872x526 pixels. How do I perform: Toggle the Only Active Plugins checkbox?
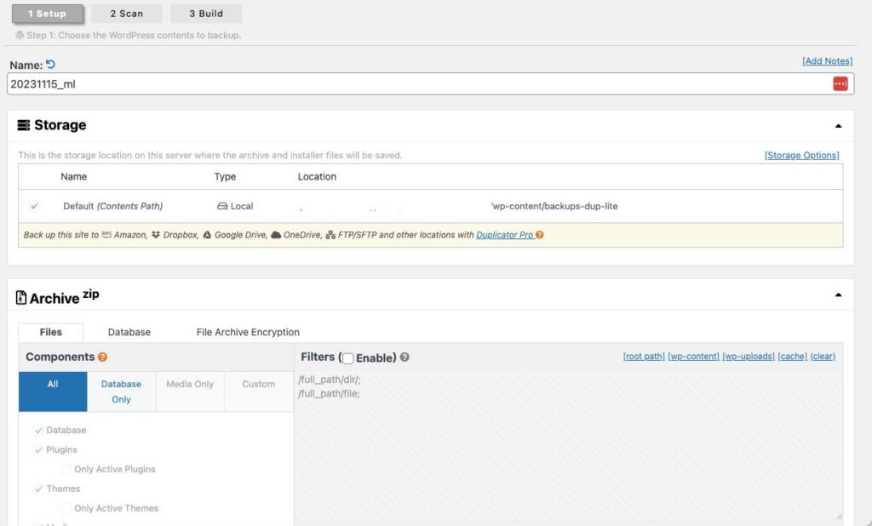click(x=66, y=469)
